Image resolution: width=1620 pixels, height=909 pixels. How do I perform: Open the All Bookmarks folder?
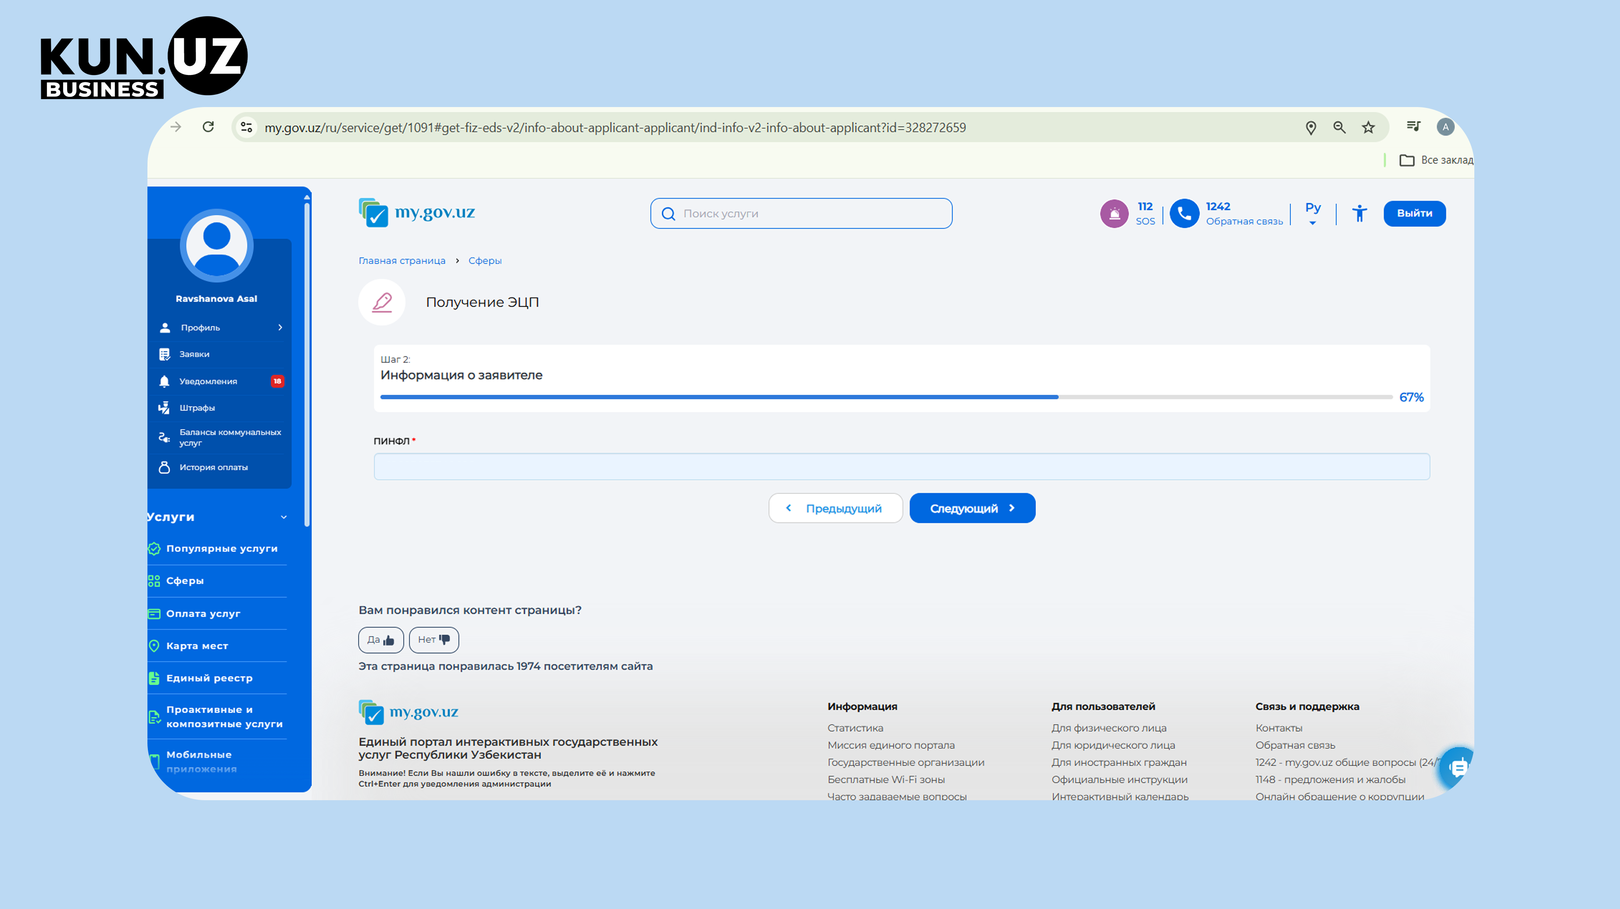point(1436,160)
